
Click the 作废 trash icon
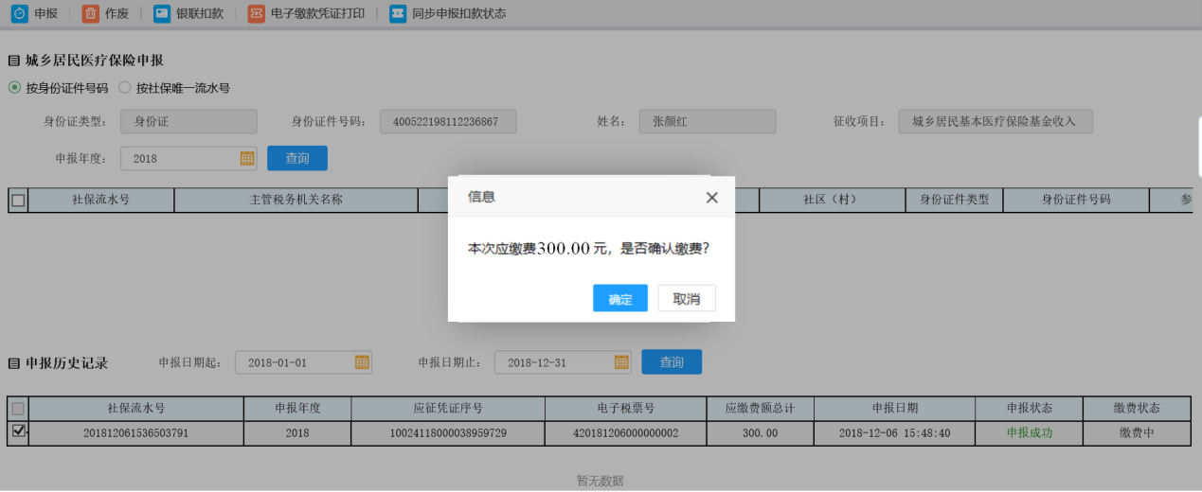[90, 13]
